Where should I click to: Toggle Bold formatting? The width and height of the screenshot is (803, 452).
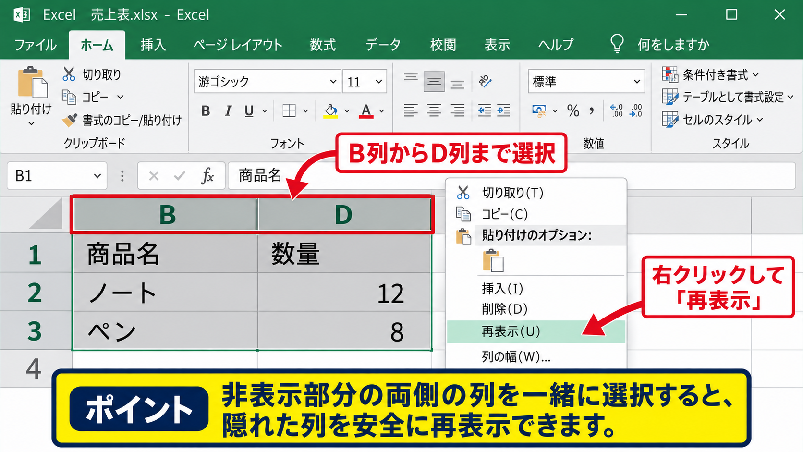(x=206, y=111)
